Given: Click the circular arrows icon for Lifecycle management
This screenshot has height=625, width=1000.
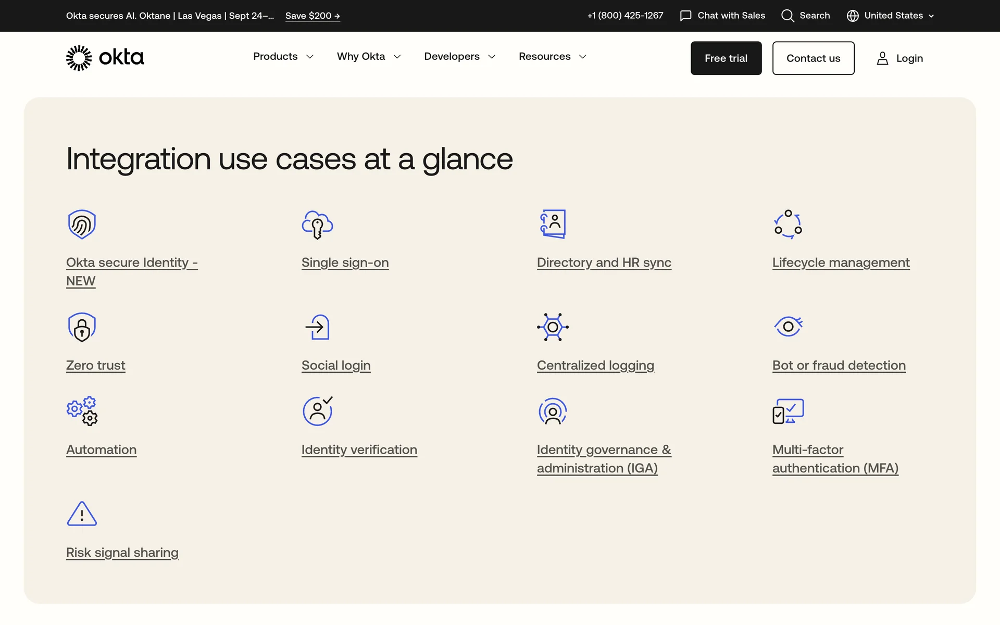Looking at the screenshot, I should click(x=787, y=224).
